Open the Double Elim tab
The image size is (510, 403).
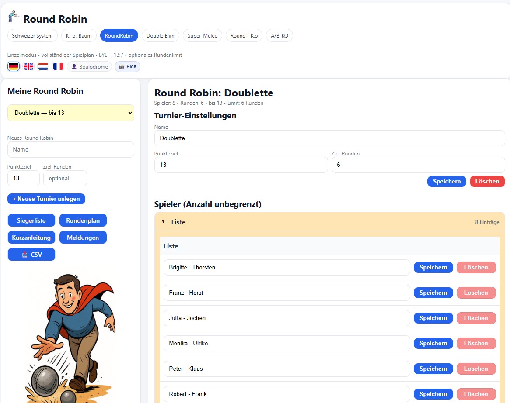click(161, 36)
